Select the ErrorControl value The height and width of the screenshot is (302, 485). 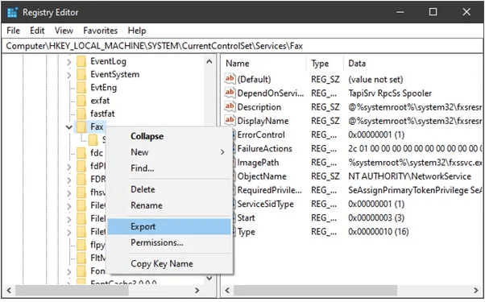(x=261, y=134)
